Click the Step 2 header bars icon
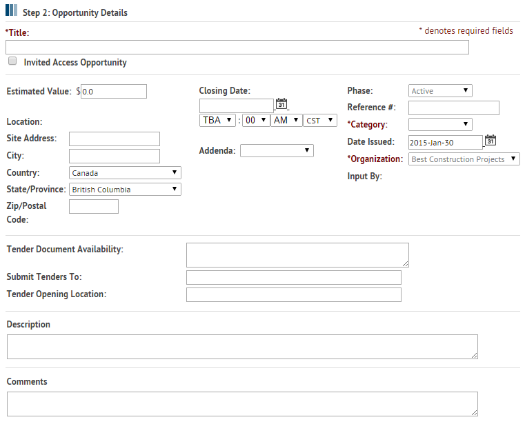525x424 pixels. (12, 12)
